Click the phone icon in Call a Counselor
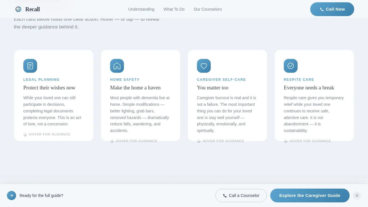The image size is (368, 207). pos(225,196)
